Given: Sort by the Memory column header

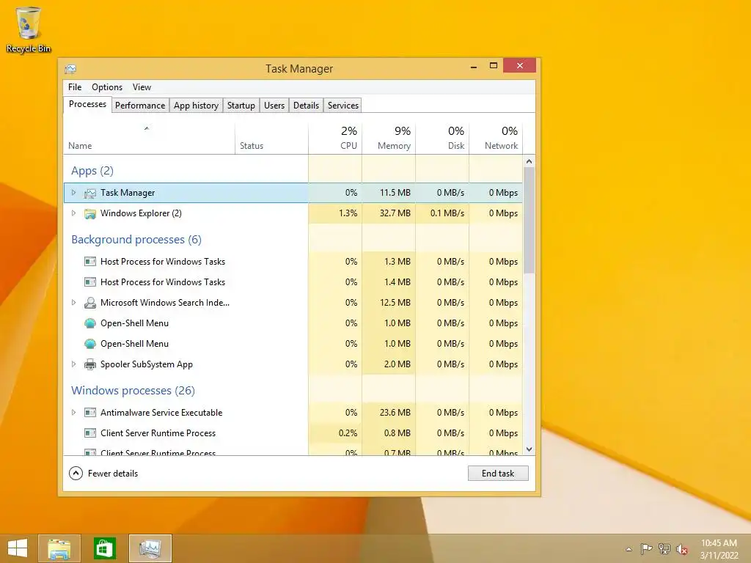Looking at the screenshot, I should pos(389,139).
